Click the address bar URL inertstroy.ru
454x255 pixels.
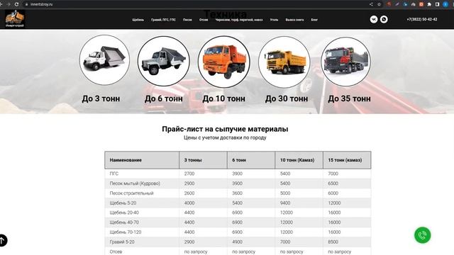coord(41,4)
